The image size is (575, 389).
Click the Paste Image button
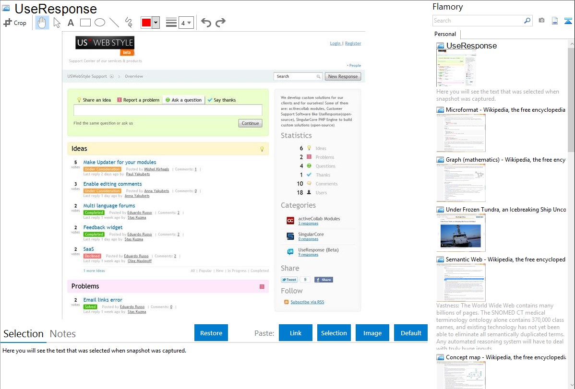(372, 333)
